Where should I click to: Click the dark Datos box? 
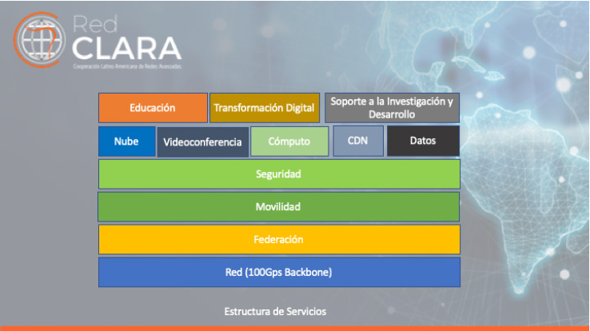[x=423, y=141]
